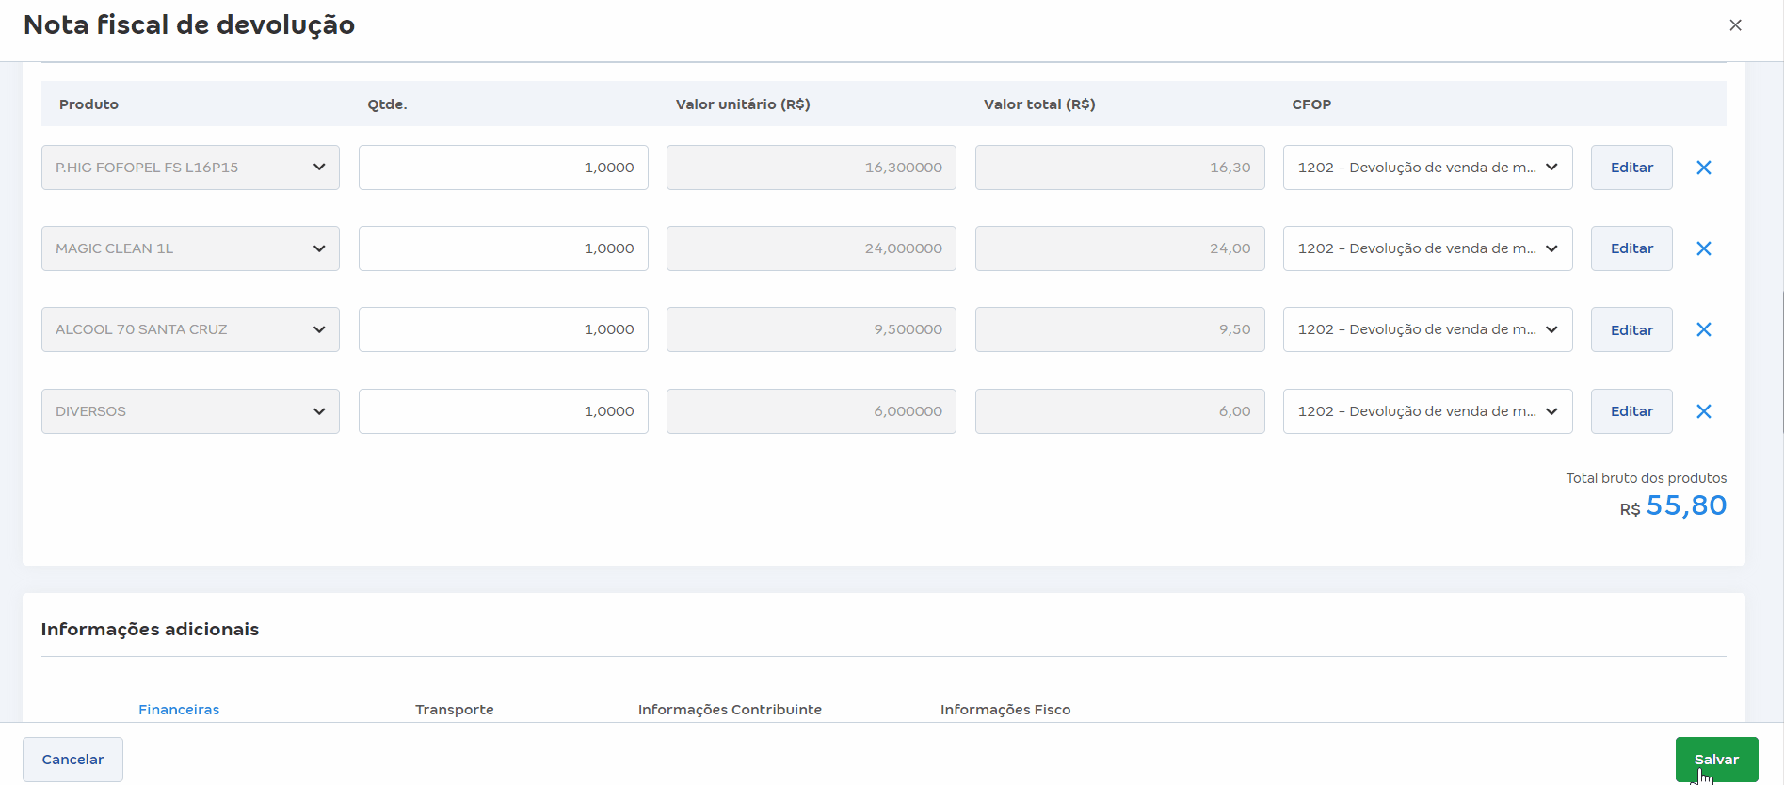Open the P.HIG FOFOPEL product dropdown
This screenshot has width=1784, height=785.
(190, 168)
